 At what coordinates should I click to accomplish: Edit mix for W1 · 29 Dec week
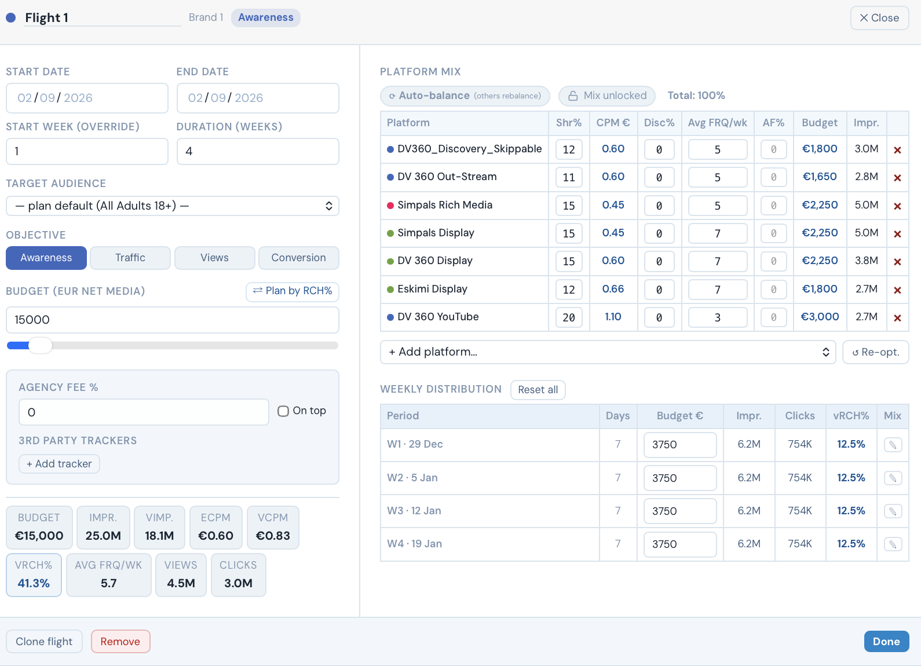pyautogui.click(x=893, y=445)
